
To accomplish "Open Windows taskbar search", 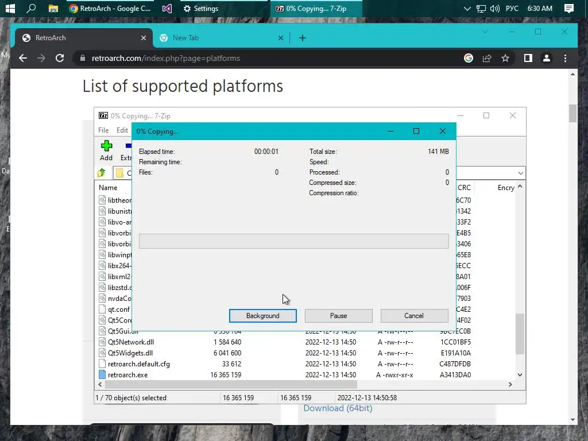I will click(x=31, y=8).
